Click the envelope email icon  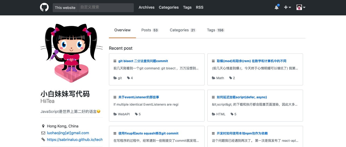43,133
